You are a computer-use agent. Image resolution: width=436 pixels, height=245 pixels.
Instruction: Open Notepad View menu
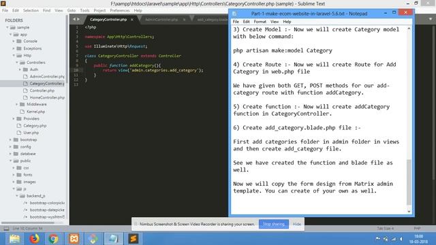point(275,22)
